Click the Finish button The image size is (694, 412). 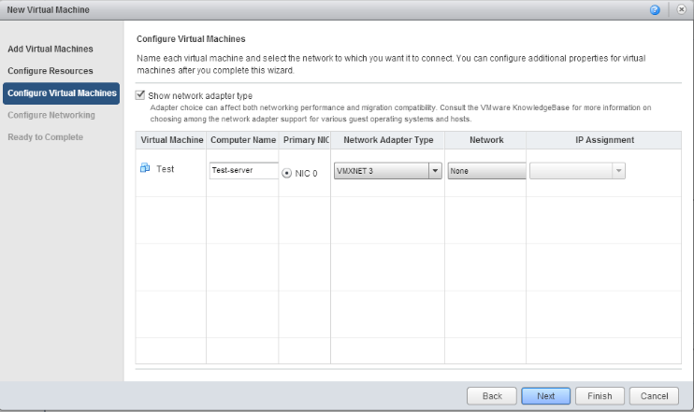coord(600,396)
